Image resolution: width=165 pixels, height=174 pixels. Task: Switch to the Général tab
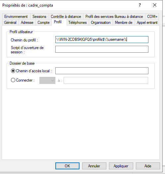pyautogui.click(x=10, y=23)
